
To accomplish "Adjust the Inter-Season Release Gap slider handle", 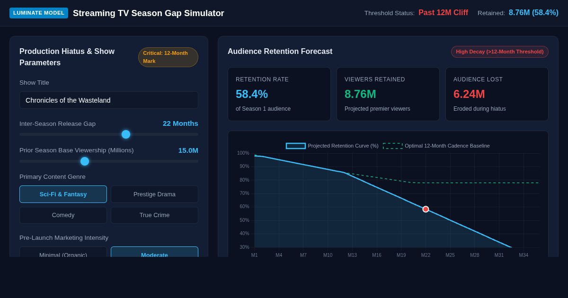I will pos(126,134).
